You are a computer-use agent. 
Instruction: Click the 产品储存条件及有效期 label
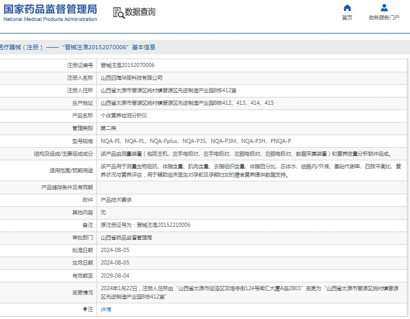[x=67, y=188]
